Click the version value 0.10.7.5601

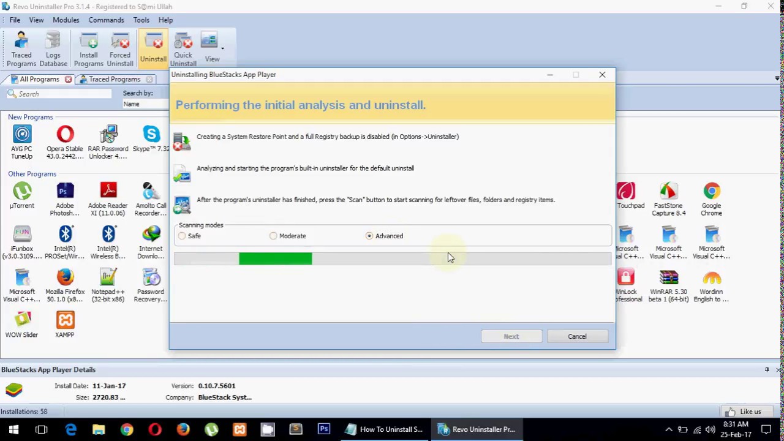tap(217, 386)
